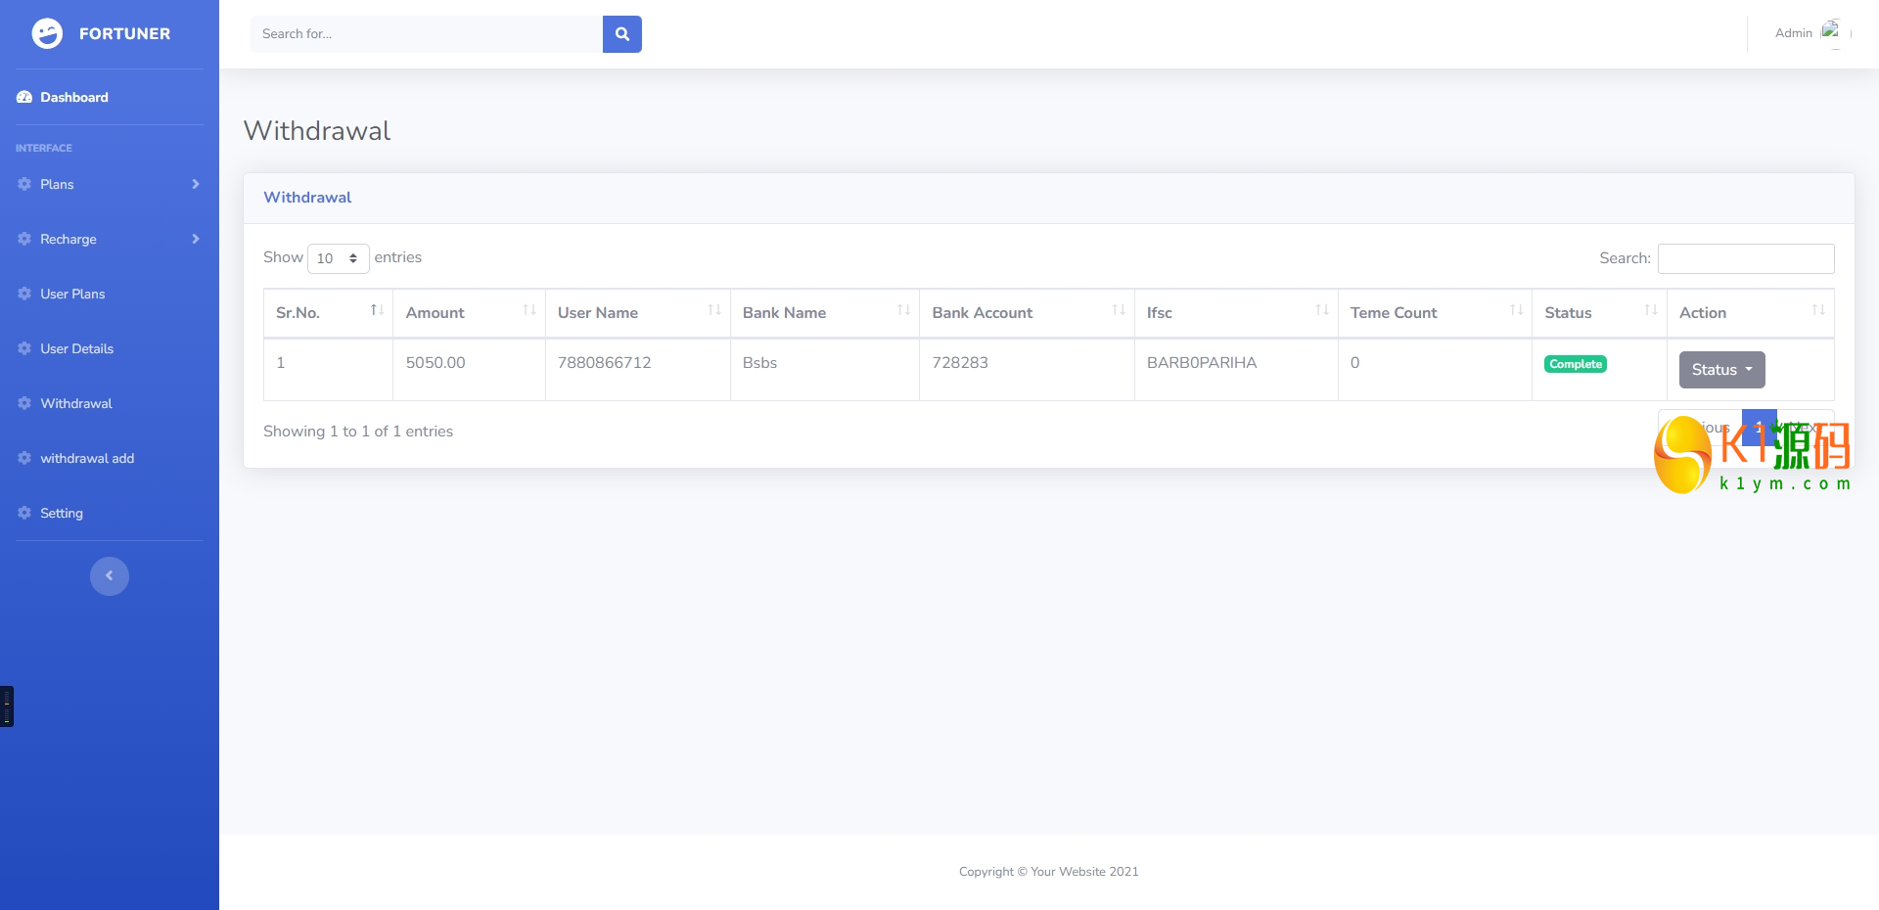The image size is (1879, 910).
Task: Open Dashboard from the sidebar
Action: tap(73, 98)
